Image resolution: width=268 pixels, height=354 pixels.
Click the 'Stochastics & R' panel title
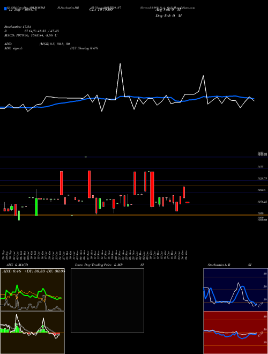[x=219, y=265]
